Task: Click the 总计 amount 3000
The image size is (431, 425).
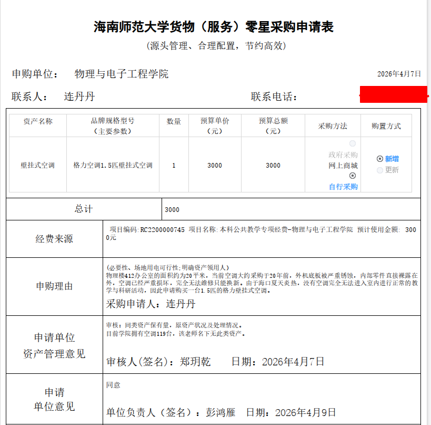Action: click(x=172, y=209)
